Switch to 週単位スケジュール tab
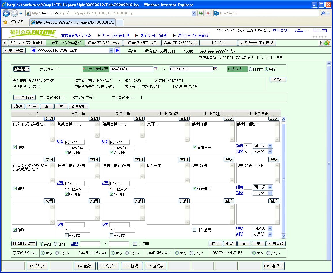Screen dimensions: 333x273 (104, 43)
